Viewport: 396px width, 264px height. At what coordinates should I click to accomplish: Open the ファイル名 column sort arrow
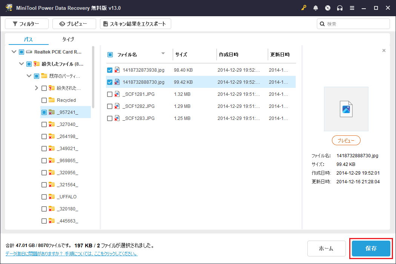click(163, 53)
